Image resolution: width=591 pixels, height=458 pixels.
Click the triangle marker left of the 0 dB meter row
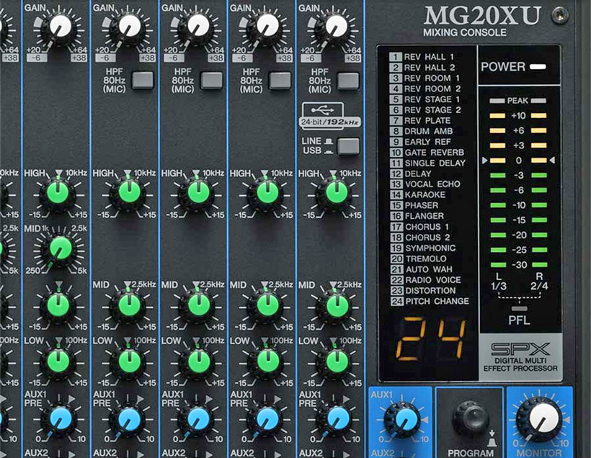click(x=485, y=161)
